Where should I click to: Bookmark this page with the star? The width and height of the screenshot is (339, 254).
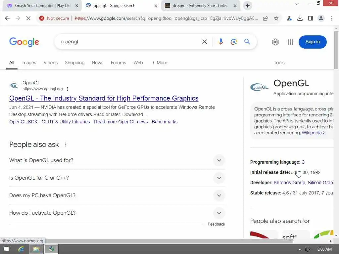(x=276, y=19)
